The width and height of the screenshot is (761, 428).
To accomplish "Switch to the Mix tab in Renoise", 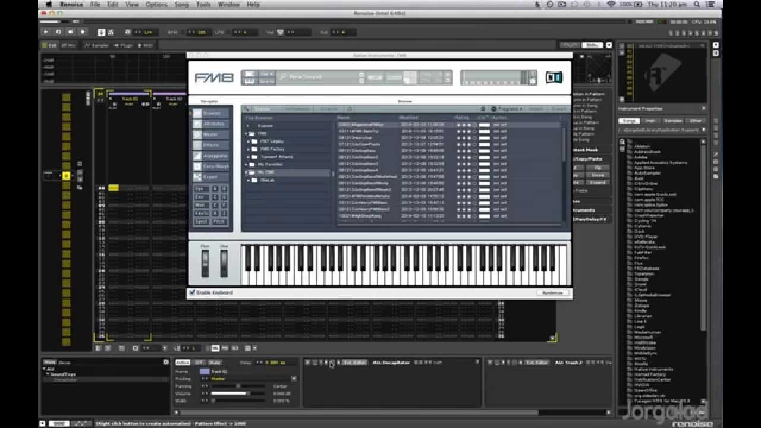I will click(68, 45).
